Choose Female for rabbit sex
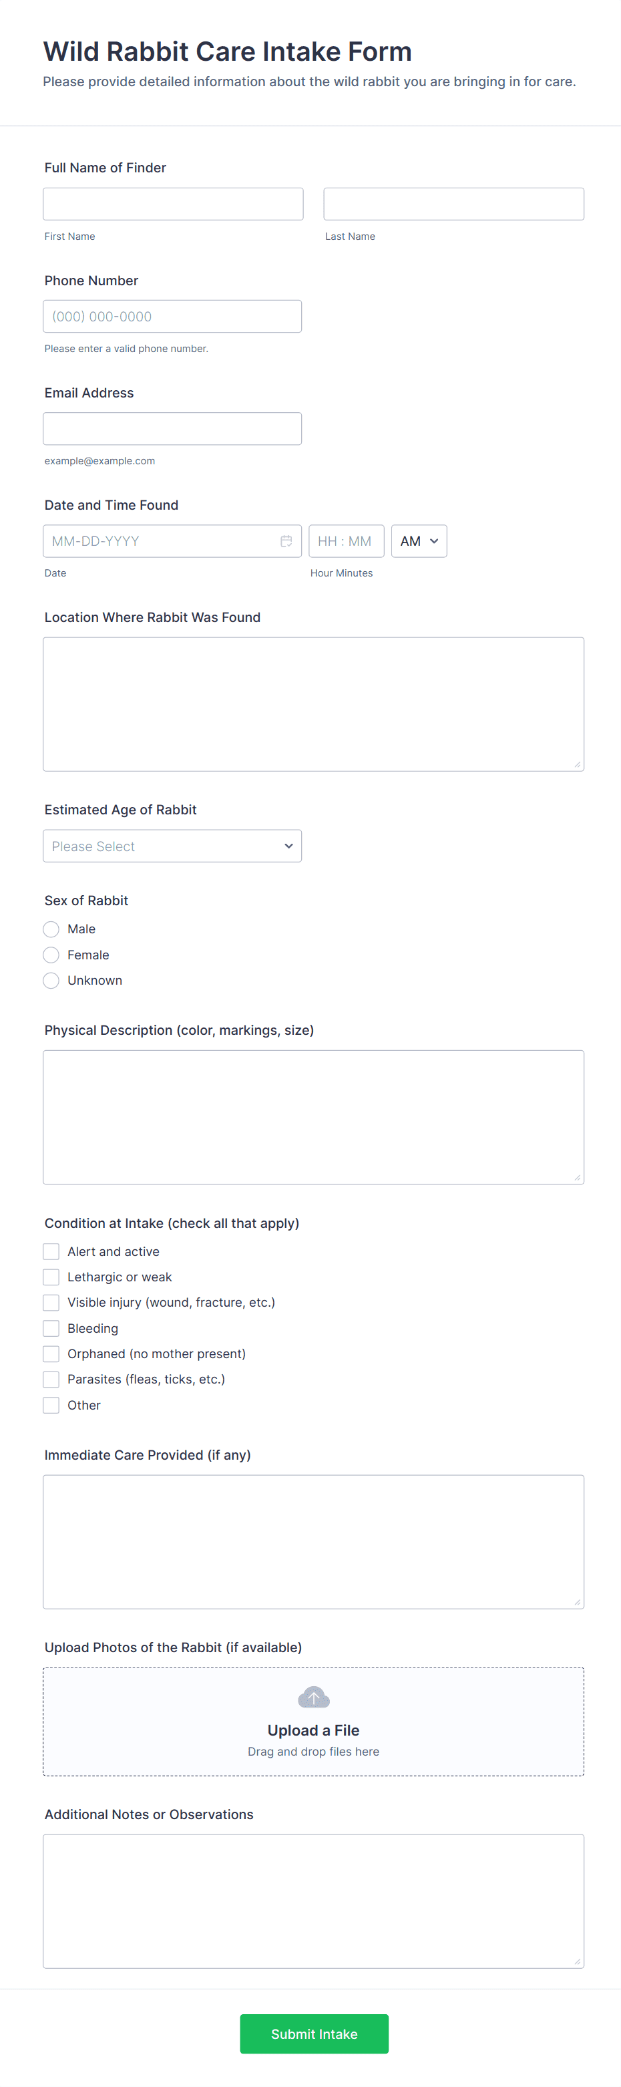This screenshot has height=2087, width=621. [51, 955]
